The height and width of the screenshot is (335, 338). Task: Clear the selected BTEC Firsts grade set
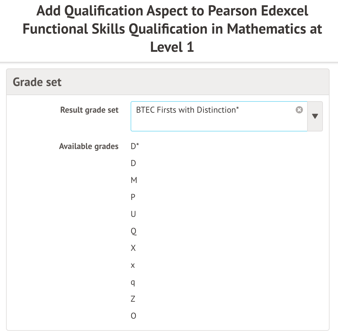[299, 110]
